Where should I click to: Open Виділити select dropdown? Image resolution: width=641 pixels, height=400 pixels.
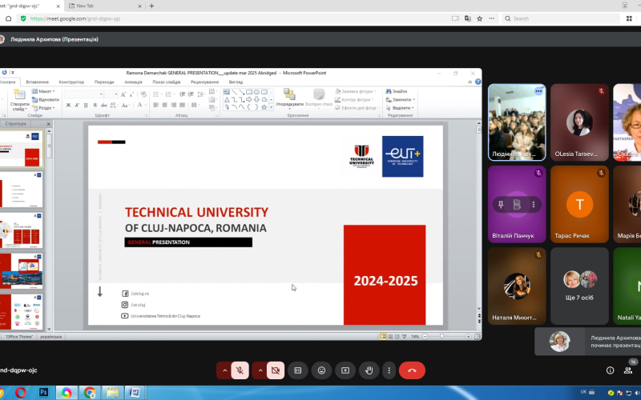point(400,108)
